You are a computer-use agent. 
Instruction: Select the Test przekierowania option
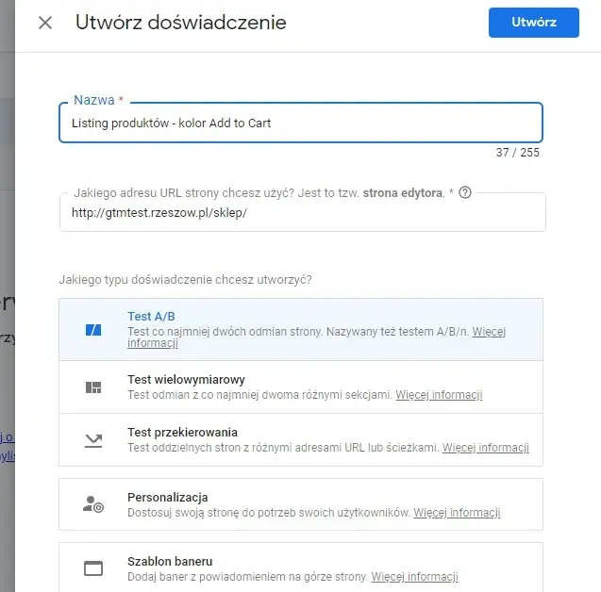pyautogui.click(x=301, y=439)
